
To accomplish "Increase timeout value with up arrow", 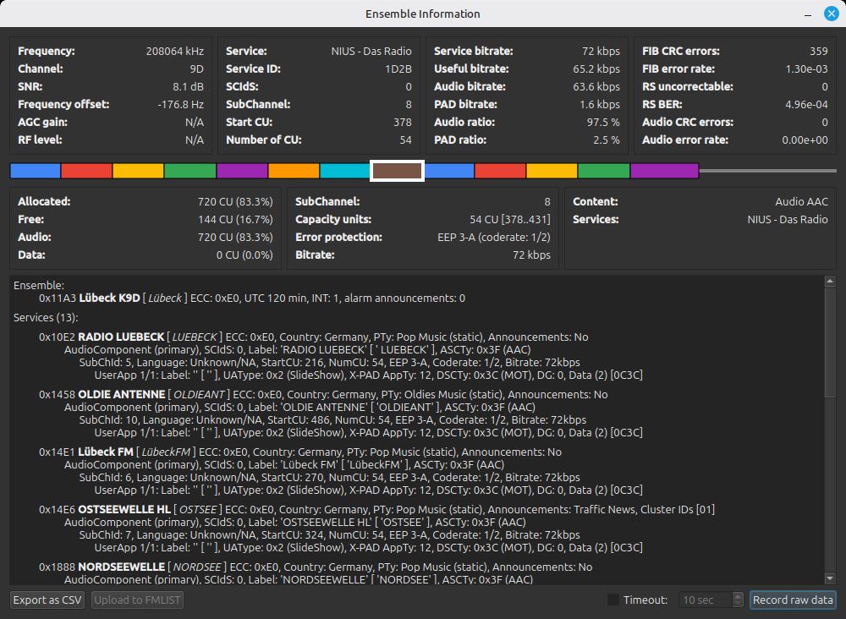I will pos(738,596).
